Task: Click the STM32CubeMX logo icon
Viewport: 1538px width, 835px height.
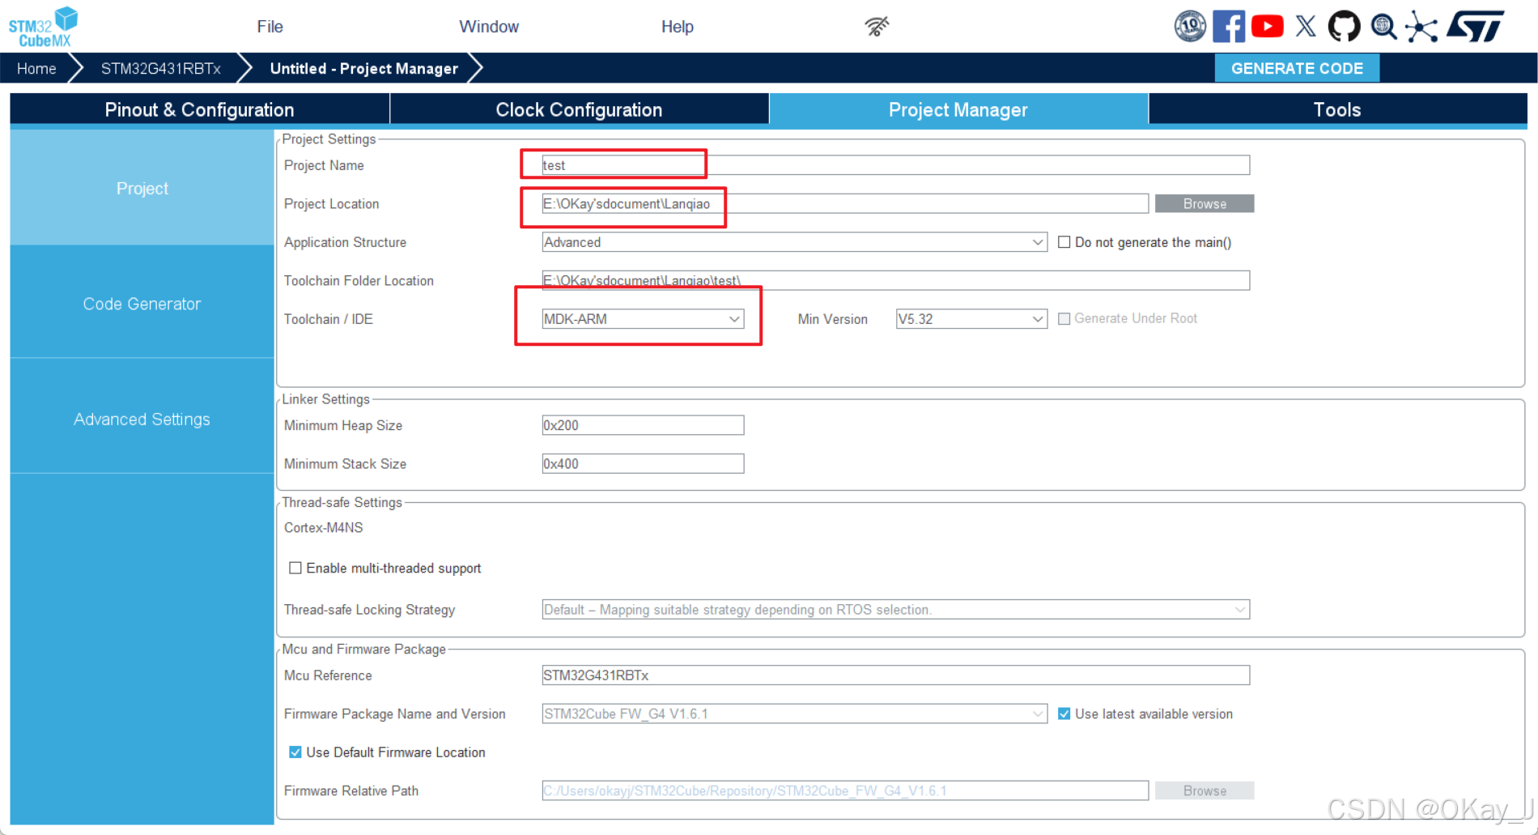Action: click(43, 27)
